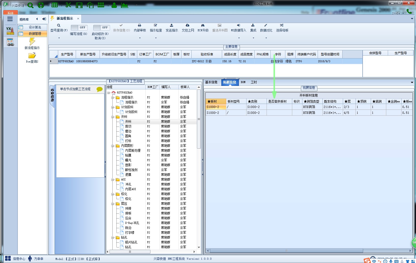Screen dimensions: 416x263
Task: Click 数据对比 toolbar button
Action: pos(266,28)
